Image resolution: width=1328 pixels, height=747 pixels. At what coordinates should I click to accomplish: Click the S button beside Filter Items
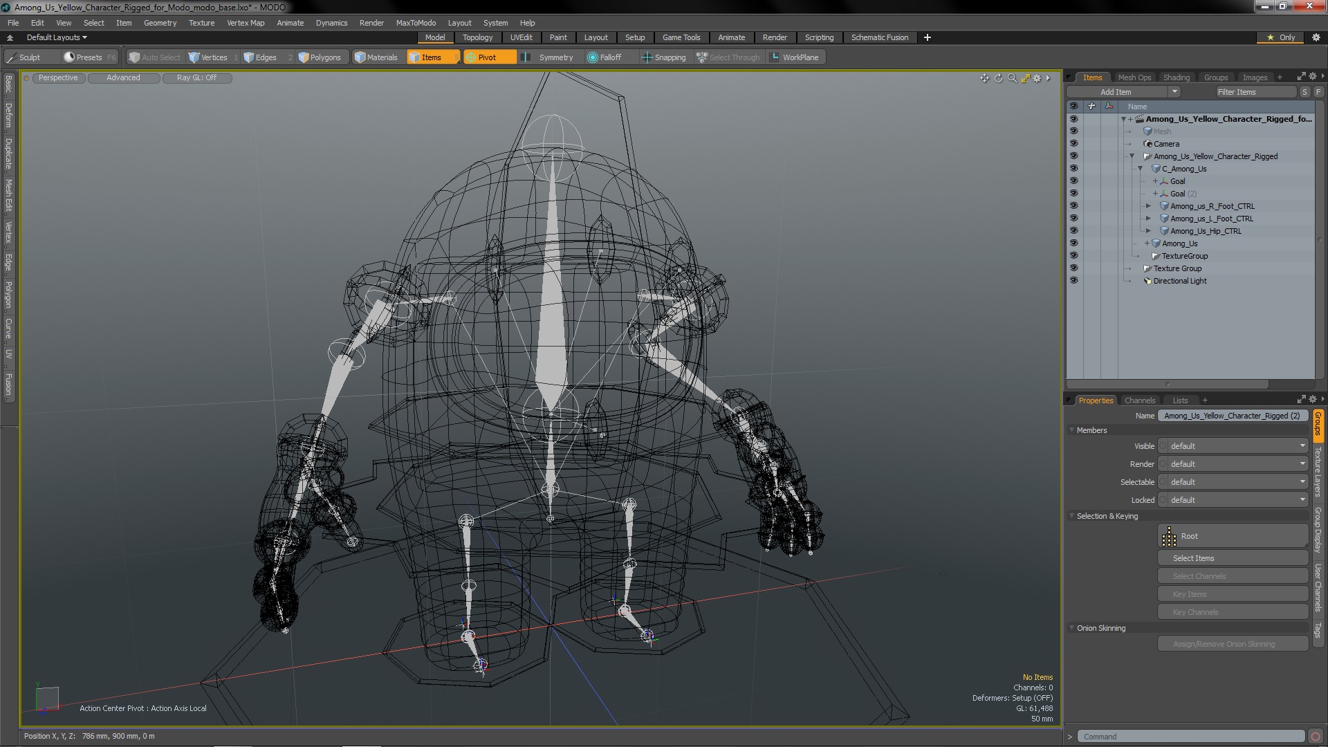coord(1304,92)
